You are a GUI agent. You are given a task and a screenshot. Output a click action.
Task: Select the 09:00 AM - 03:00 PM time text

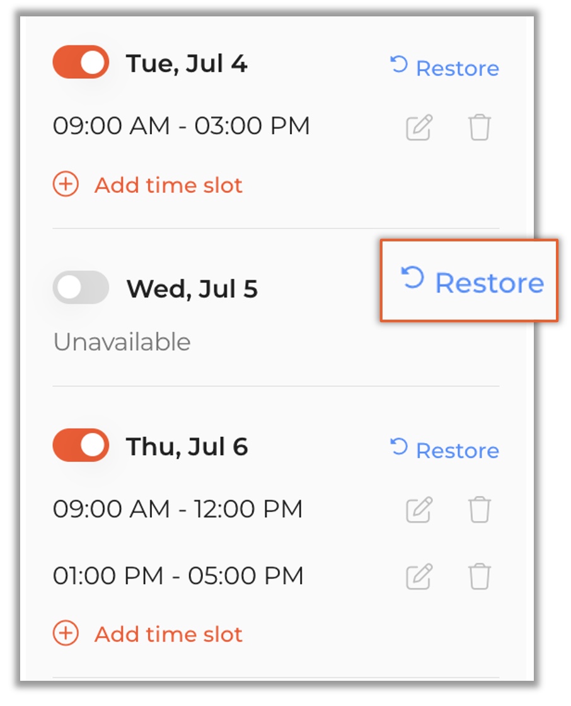(181, 125)
